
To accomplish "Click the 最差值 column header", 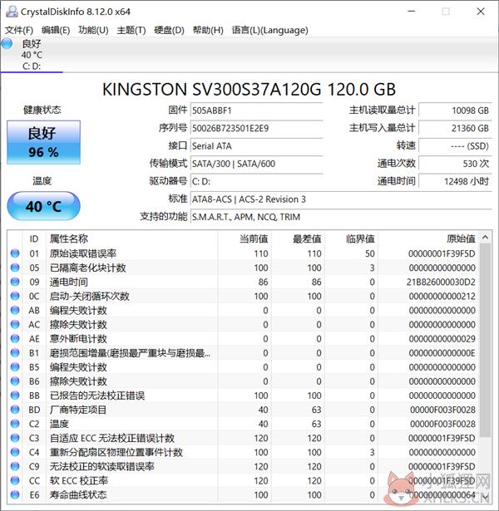I will pos(298,238).
